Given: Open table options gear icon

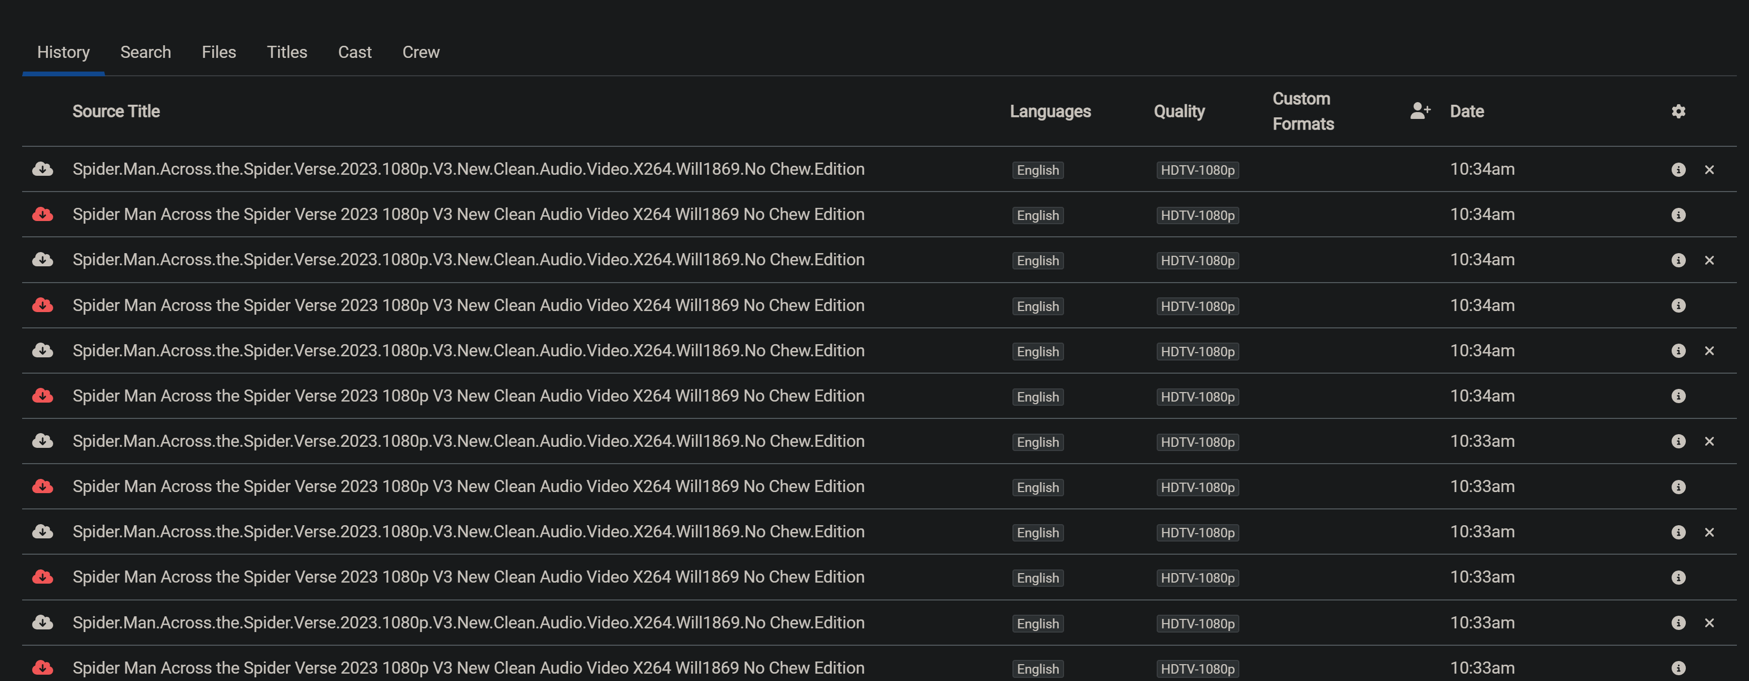Looking at the screenshot, I should pyautogui.click(x=1678, y=112).
